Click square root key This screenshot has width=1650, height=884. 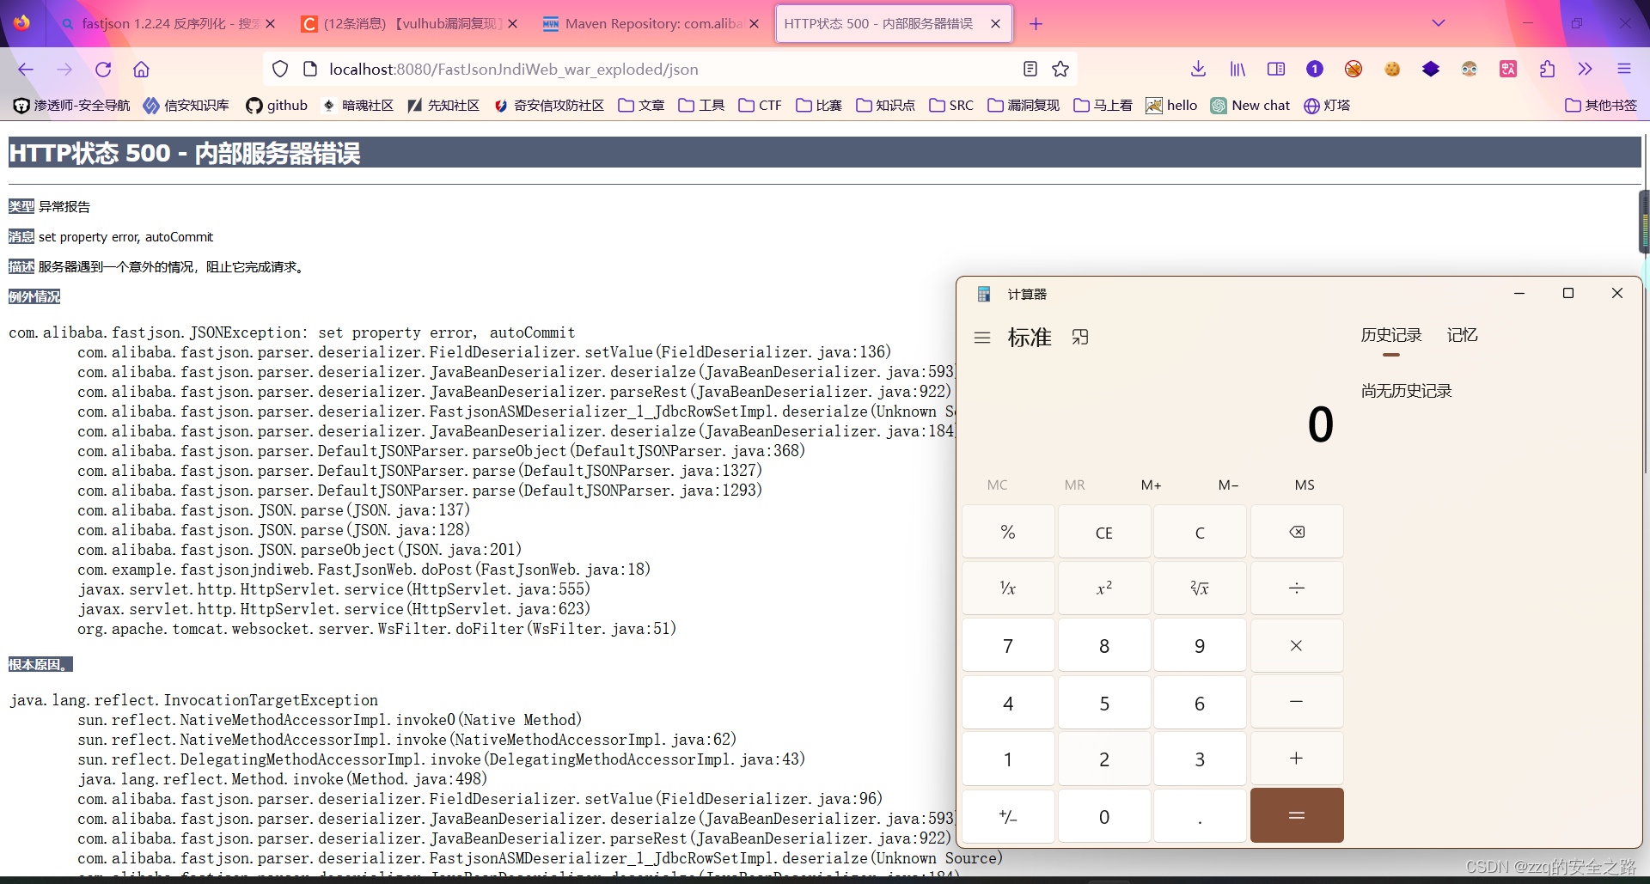[x=1200, y=588]
